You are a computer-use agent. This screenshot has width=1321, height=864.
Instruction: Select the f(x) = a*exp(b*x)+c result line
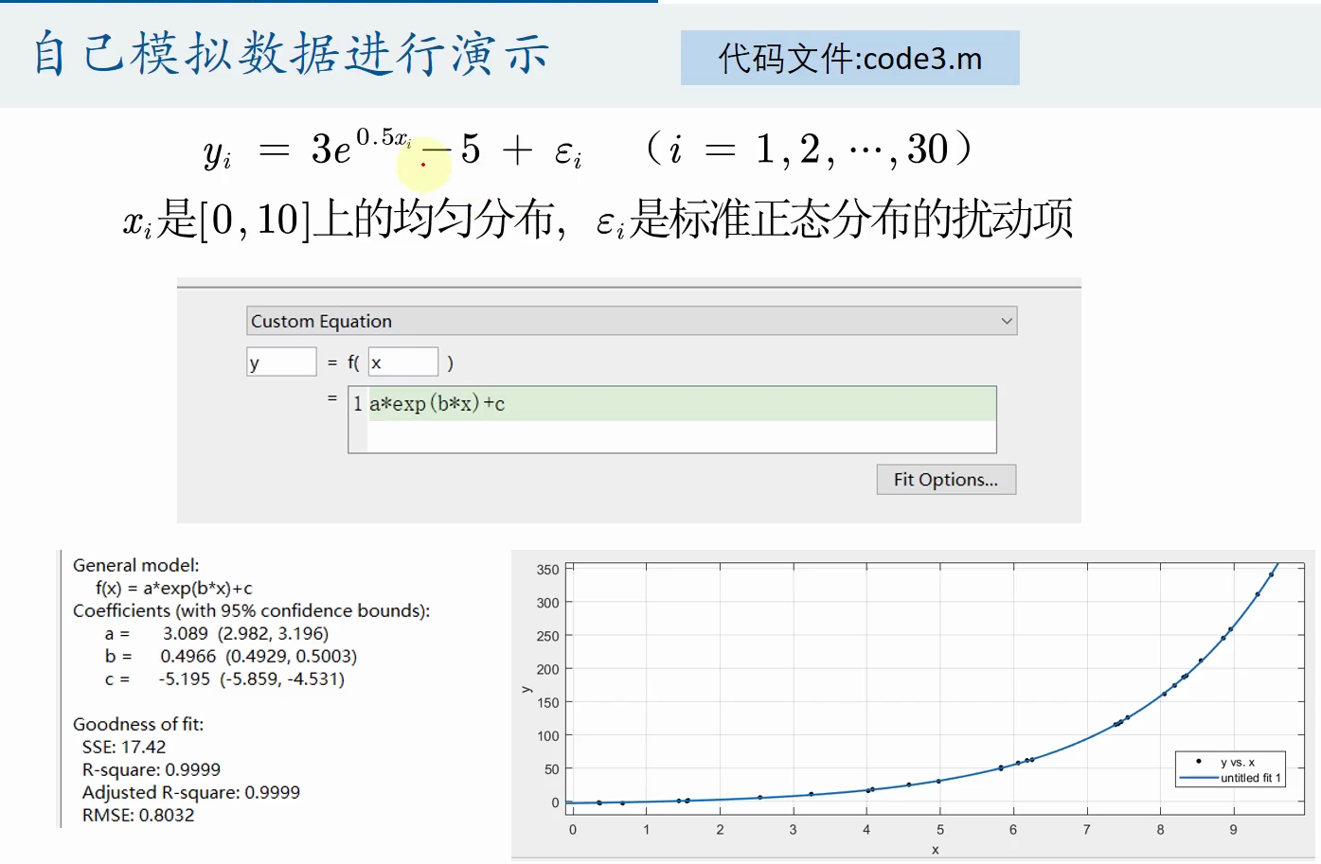pyautogui.click(x=174, y=588)
